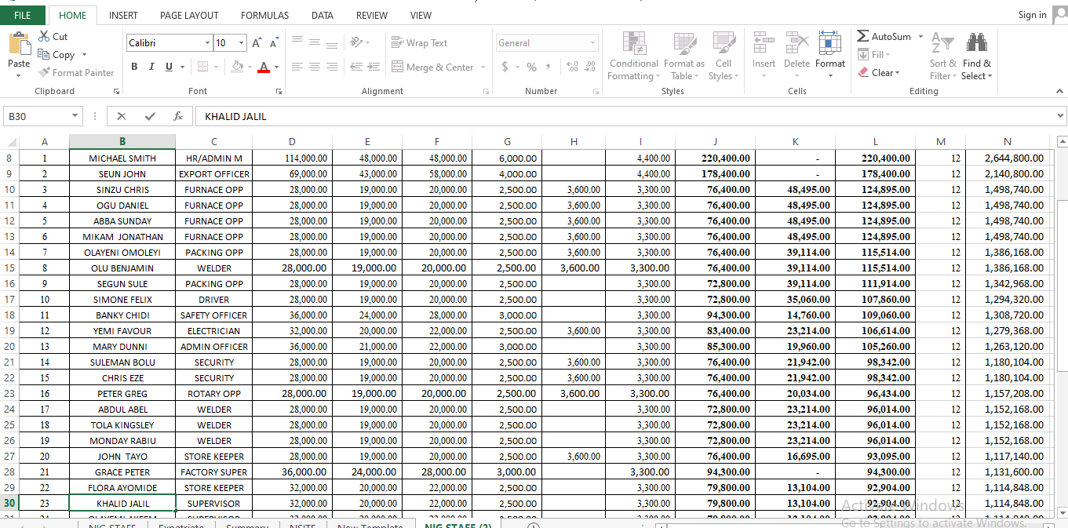Switch to the PAGE LAYOUT tab
Screen dimensions: 1068x528
coord(189,15)
